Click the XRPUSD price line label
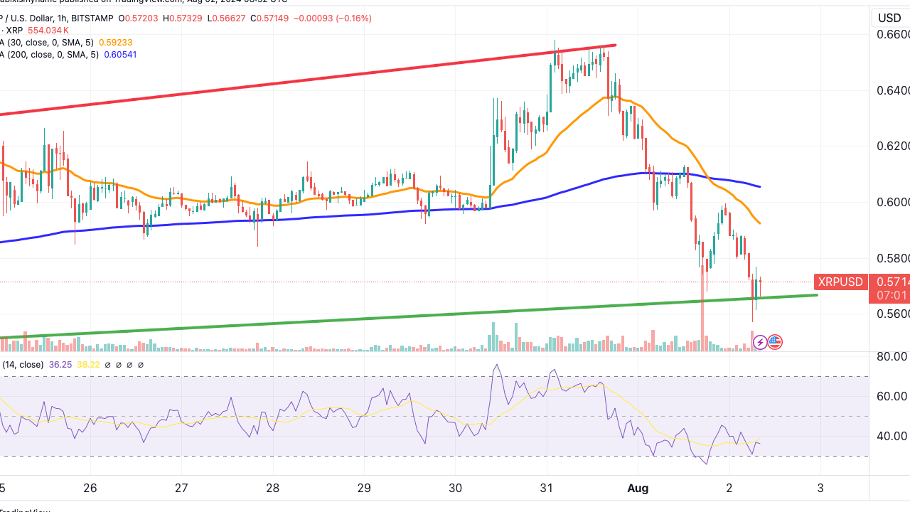Screen dimensions: 910x512 pyautogui.click(x=840, y=282)
